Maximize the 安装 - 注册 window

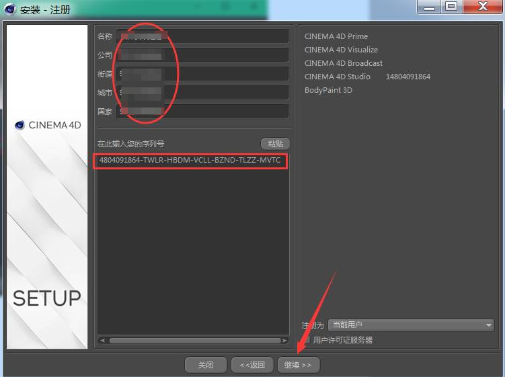(451, 7)
